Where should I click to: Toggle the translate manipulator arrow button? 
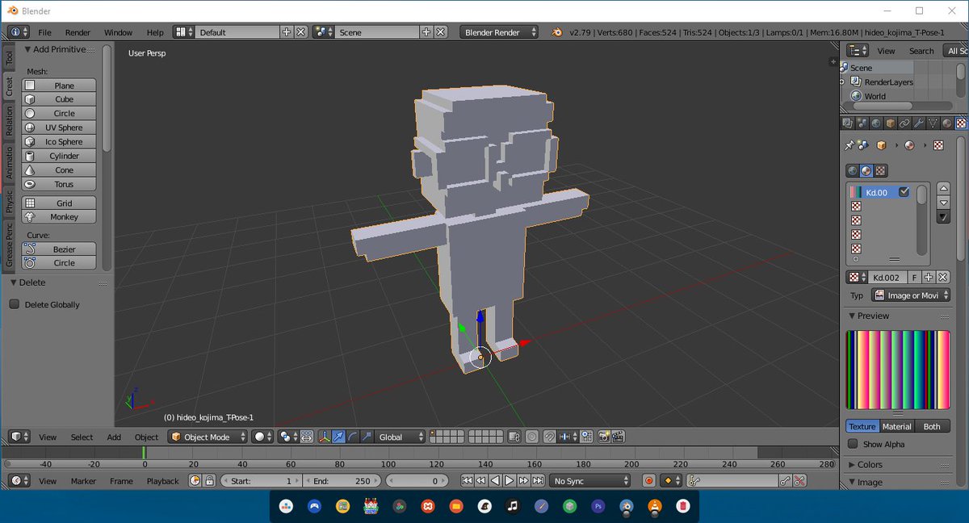[339, 437]
